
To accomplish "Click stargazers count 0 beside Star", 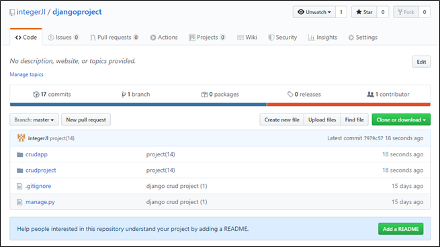I will pos(383,12).
